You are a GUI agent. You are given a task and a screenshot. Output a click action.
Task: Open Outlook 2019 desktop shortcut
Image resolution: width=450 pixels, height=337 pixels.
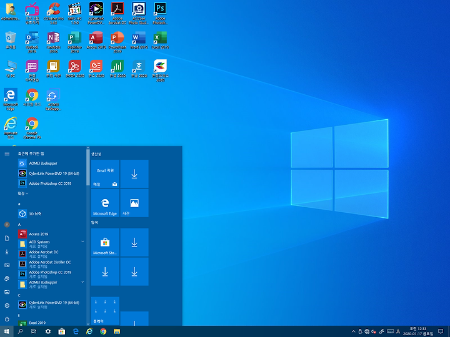coord(32,42)
